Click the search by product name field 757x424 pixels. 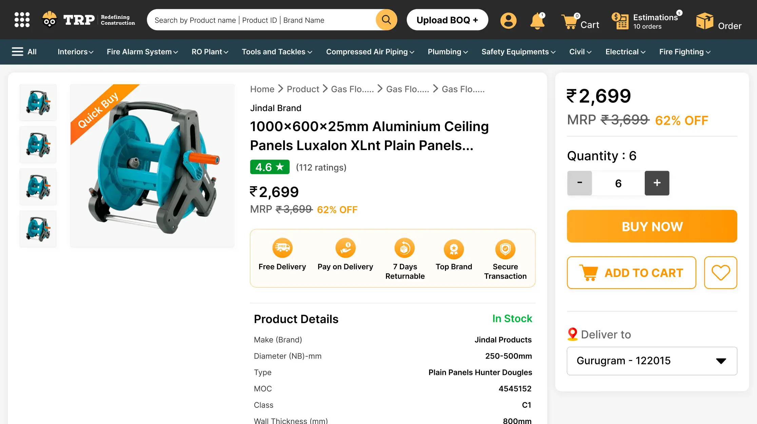(x=261, y=20)
